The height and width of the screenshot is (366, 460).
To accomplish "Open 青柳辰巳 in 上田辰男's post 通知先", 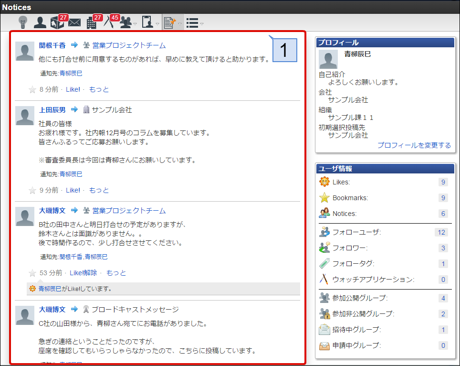I will pyautogui.click(x=71, y=174).
